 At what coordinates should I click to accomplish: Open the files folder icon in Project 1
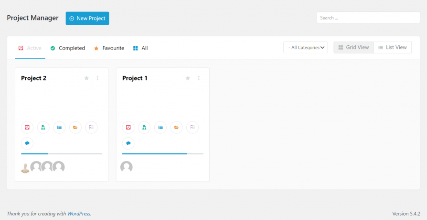[176, 128]
